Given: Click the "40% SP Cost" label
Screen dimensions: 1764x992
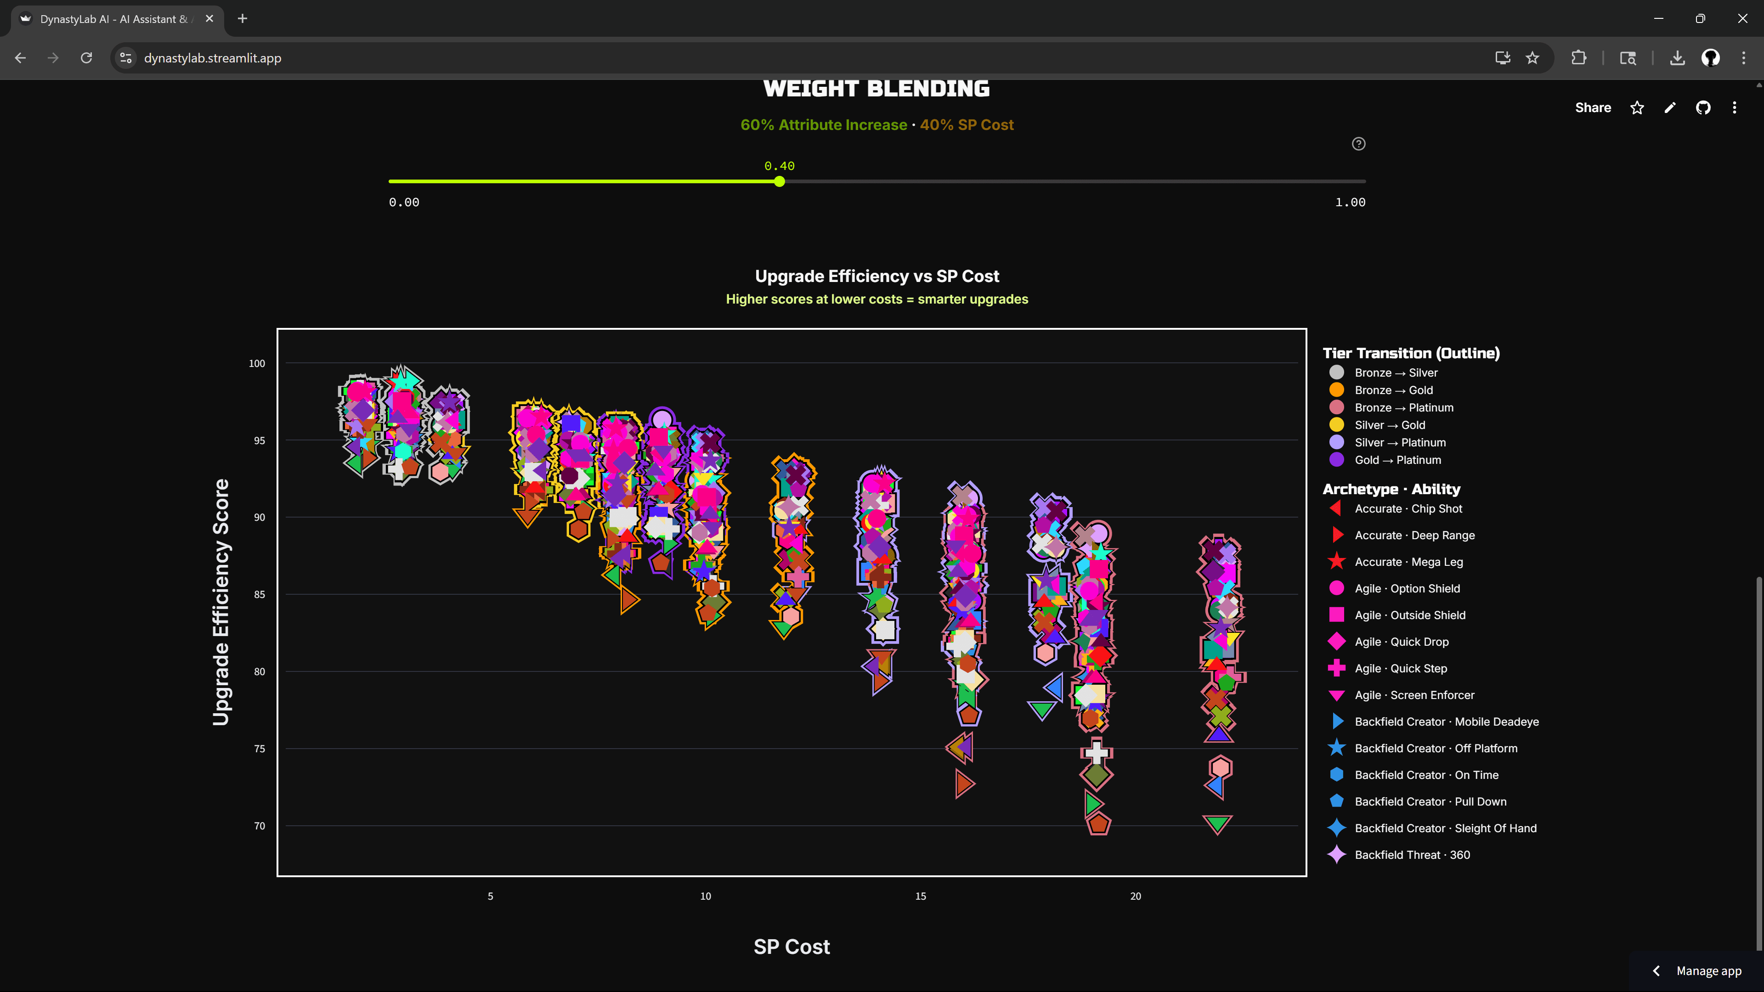Looking at the screenshot, I should [x=967, y=124].
